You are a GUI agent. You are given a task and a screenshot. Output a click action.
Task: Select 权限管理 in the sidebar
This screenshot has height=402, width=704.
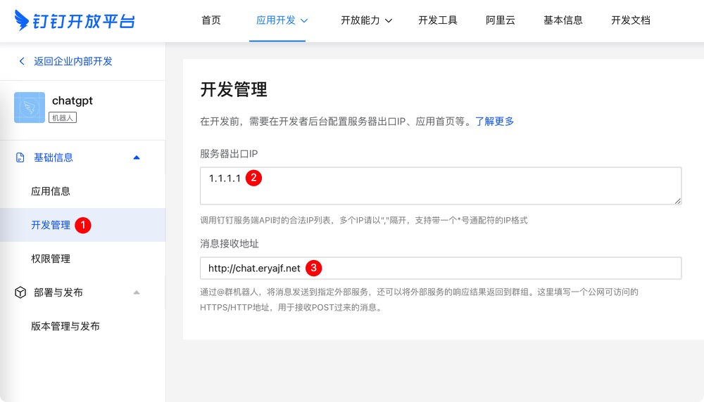click(x=51, y=259)
